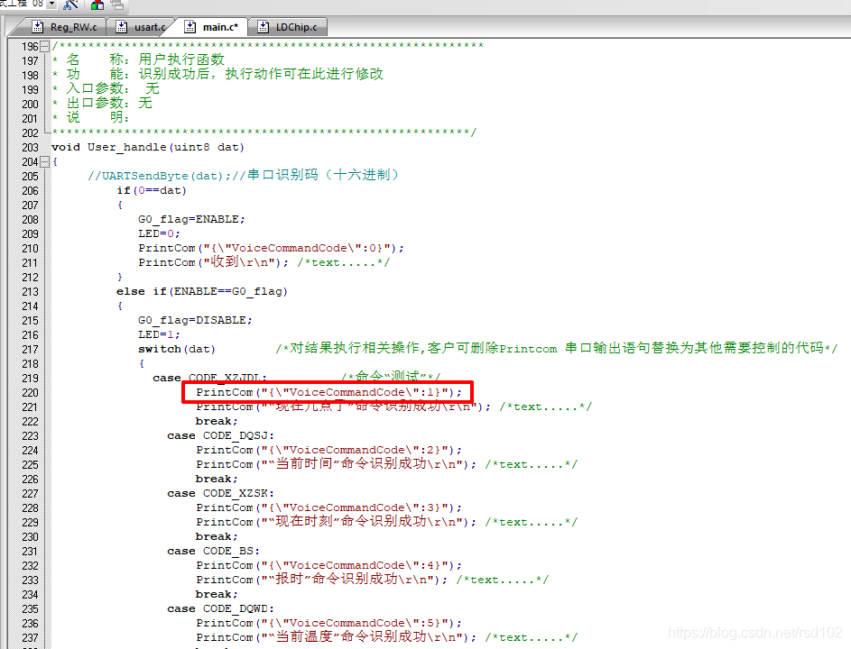The image size is (851, 649).
Task: Click PrintCom line with VoiceCommandCode 0
Action: (271, 248)
